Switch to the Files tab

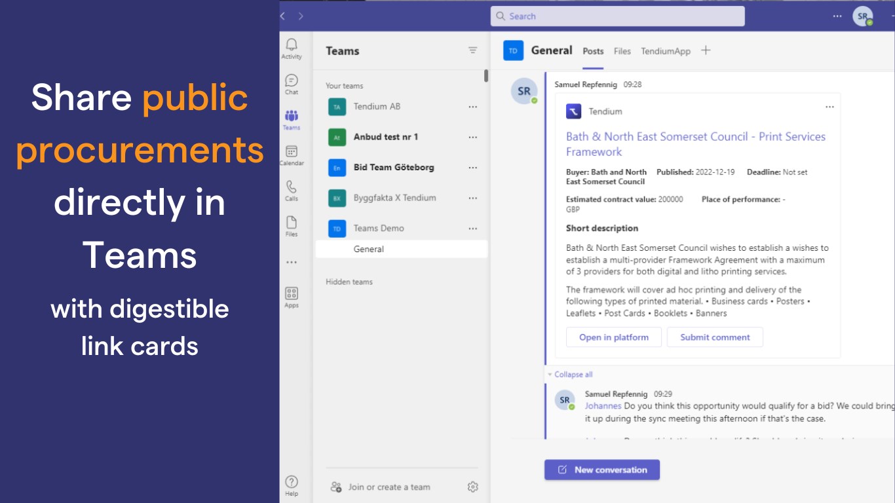622,51
